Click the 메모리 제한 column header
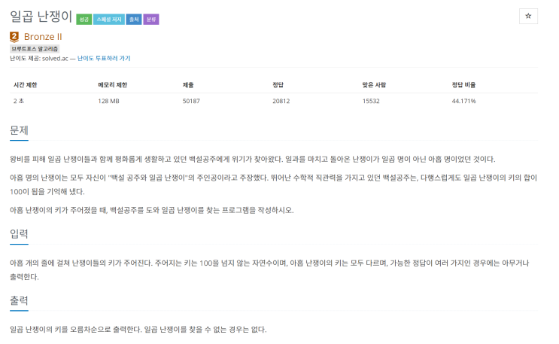Image resolution: width=559 pixels, height=344 pixels. point(113,85)
